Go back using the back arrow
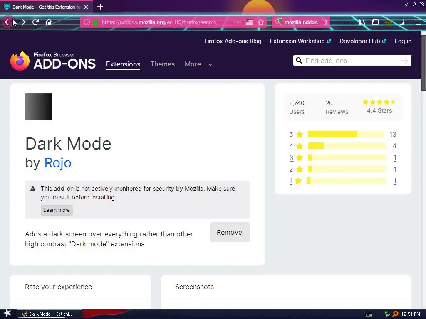 tap(8, 22)
